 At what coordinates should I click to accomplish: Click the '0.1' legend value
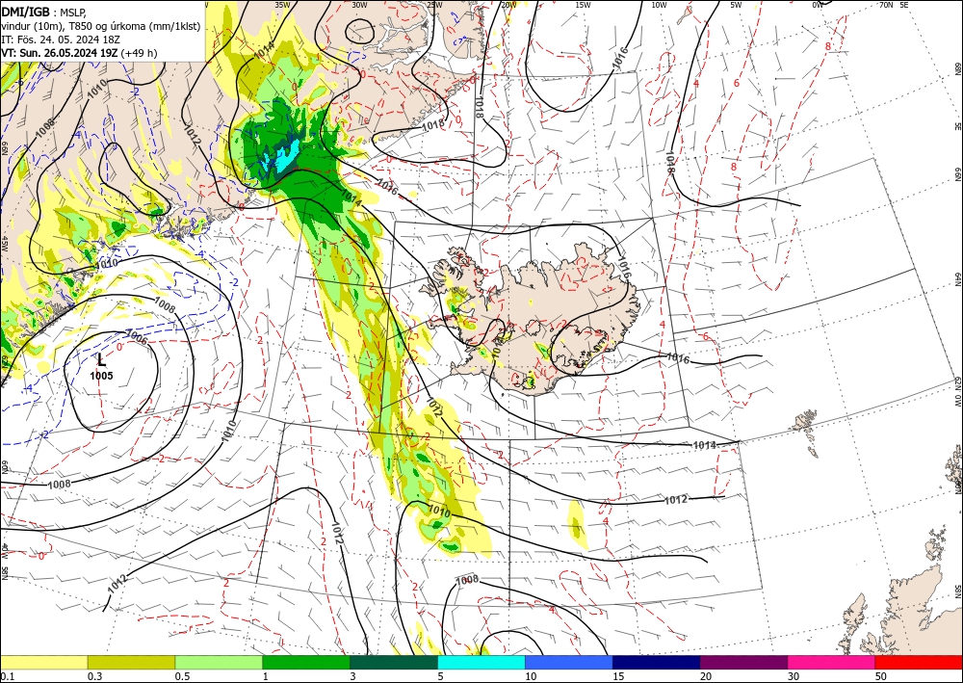point(6,676)
